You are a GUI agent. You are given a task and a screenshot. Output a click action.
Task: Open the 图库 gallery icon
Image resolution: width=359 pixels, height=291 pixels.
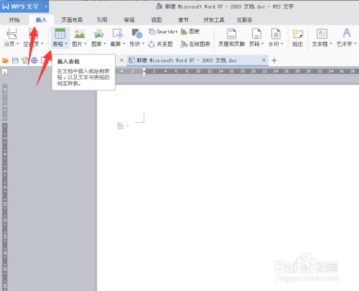click(99, 34)
